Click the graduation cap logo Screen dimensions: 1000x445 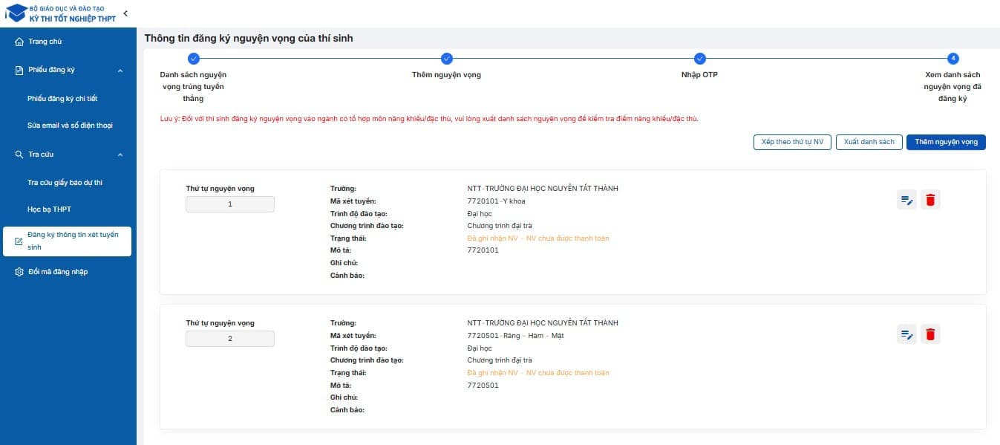(x=15, y=13)
